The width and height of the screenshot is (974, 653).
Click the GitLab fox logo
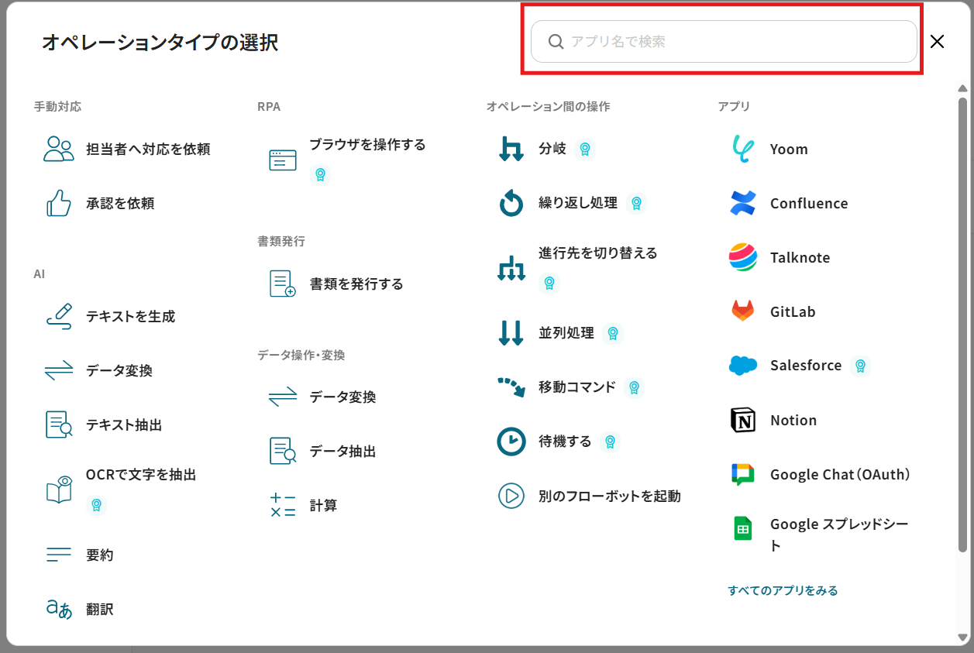point(743,311)
